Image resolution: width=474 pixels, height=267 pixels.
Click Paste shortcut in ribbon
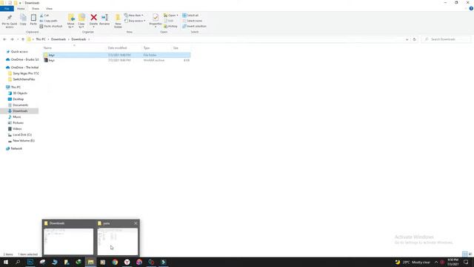coord(51,27)
